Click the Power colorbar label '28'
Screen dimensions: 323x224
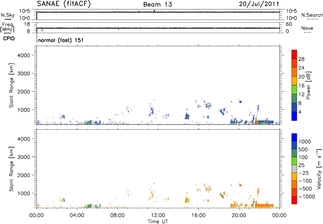[x=301, y=59]
